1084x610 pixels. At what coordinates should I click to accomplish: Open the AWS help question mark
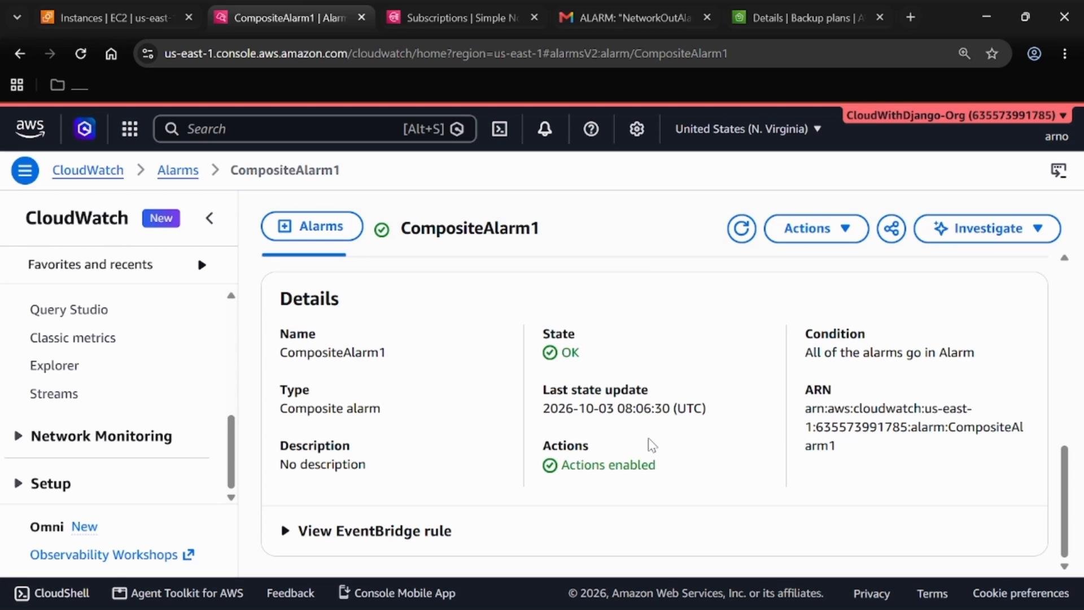[591, 129]
